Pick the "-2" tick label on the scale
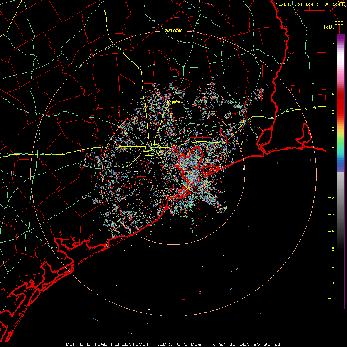 331,198
